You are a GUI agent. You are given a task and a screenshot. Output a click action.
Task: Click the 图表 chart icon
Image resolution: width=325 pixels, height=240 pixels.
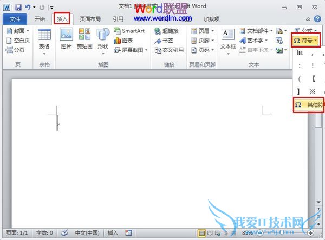click(x=123, y=41)
